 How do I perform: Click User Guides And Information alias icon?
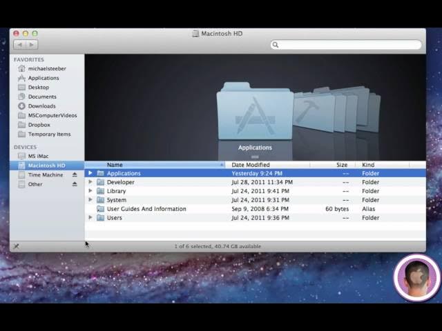pos(100,209)
